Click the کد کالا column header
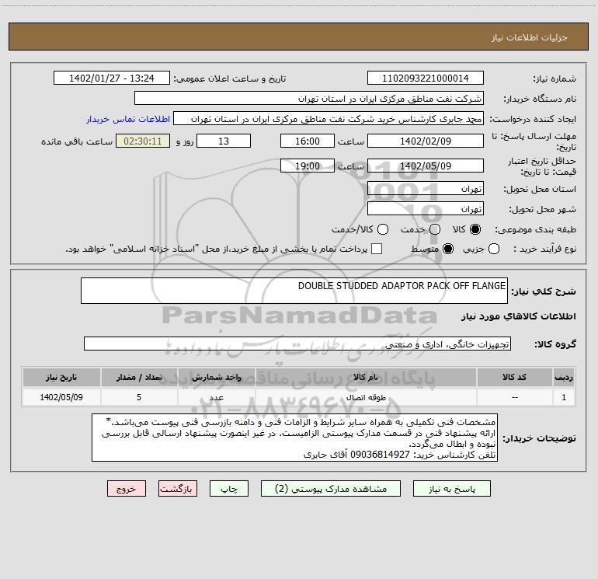Viewport: 598px width, 579px height. [514, 377]
